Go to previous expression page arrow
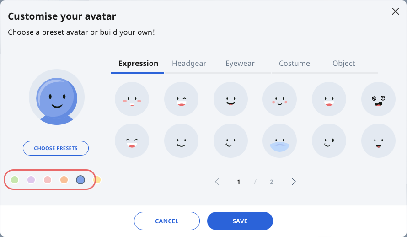This screenshot has height=237, width=407. click(217, 182)
